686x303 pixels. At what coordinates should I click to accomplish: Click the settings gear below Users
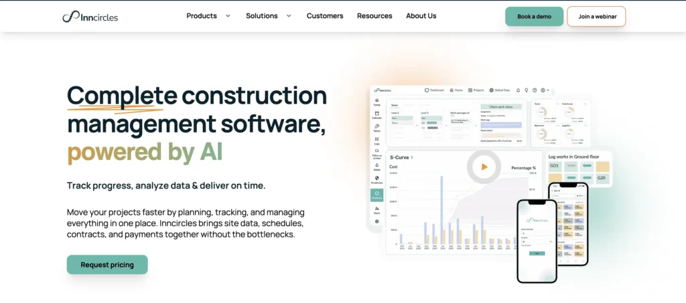click(376, 221)
